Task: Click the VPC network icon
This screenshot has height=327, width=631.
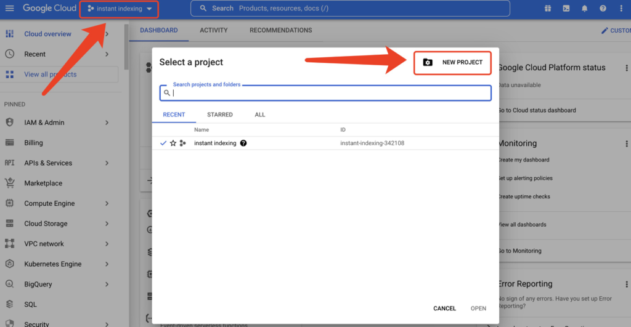Action: 10,244
